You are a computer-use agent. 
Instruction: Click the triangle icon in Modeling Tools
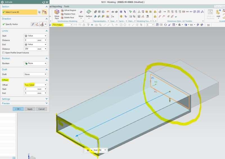tap(139, 12)
